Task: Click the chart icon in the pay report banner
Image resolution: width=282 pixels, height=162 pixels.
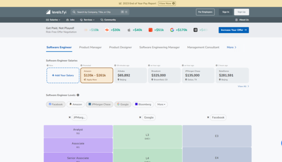Action: (x=120, y=4)
